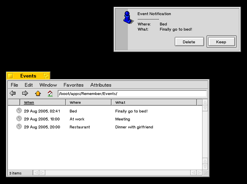Viewport: 247px width, 184px height.
Task: Click the Events window zoom button
Action: coord(46,76)
